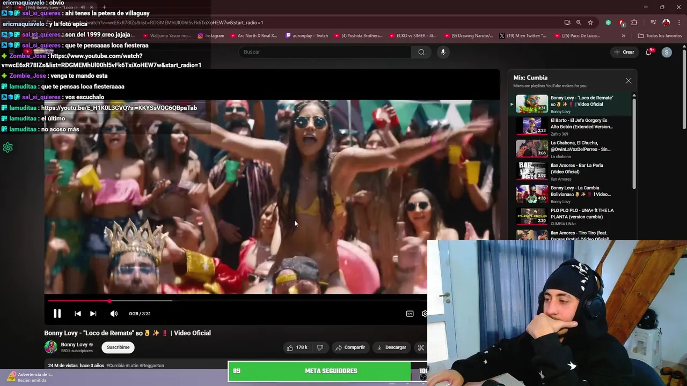
Task: Open the Bonny Lovy channel name link
Action: (x=74, y=345)
